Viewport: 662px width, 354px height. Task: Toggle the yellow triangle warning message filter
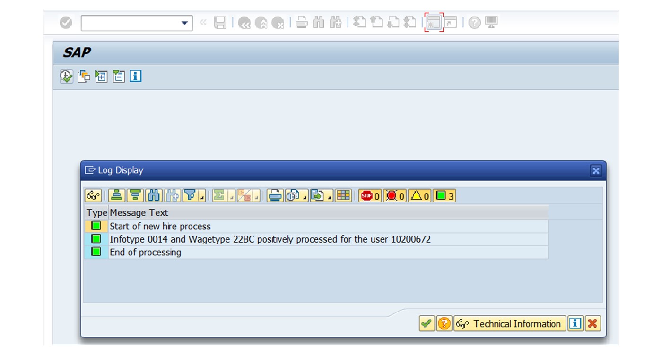419,195
